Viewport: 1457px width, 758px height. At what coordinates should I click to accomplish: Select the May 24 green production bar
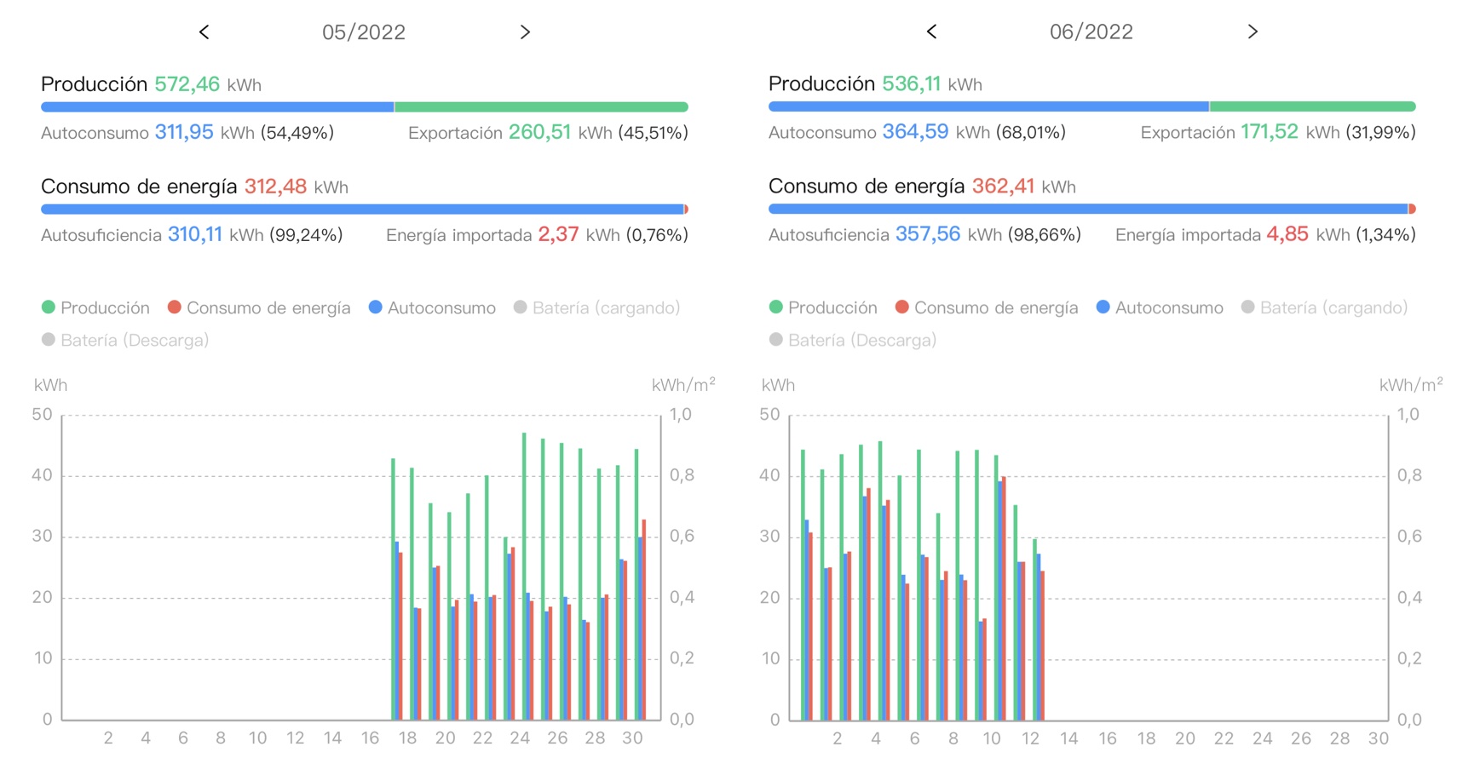[524, 579]
